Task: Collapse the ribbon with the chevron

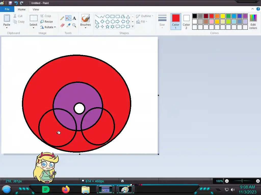Action: 253,9
